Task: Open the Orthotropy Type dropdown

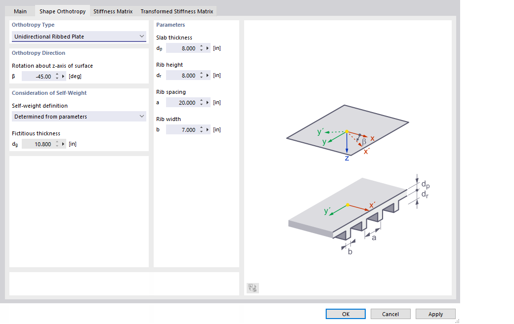Action: pyautogui.click(x=79, y=36)
